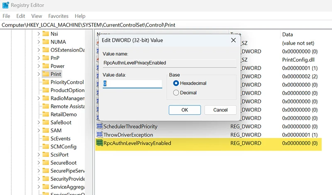Open the Edit menu
Viewport: 332px width, 195px height.
click(x=20, y=16)
